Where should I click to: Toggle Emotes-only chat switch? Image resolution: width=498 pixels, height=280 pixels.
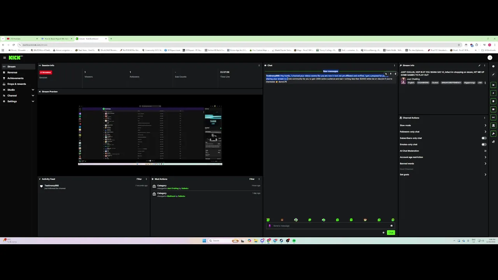[484, 144]
